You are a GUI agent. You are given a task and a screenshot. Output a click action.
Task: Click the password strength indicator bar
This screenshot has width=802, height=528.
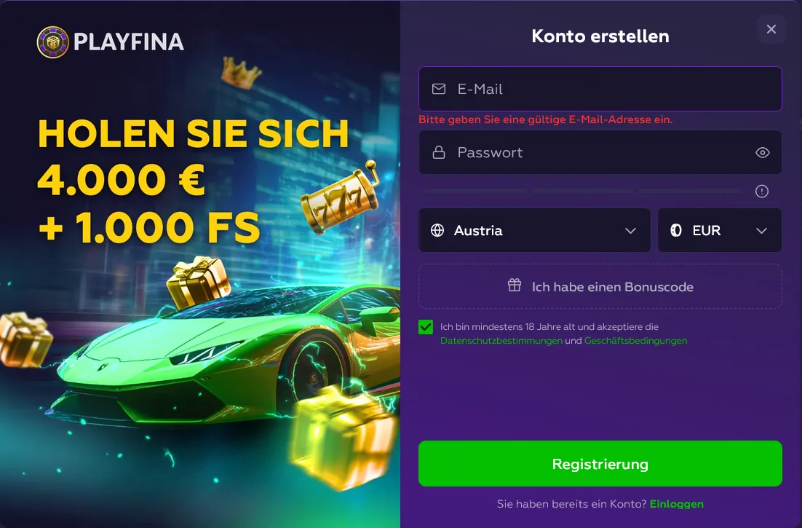pos(583,191)
